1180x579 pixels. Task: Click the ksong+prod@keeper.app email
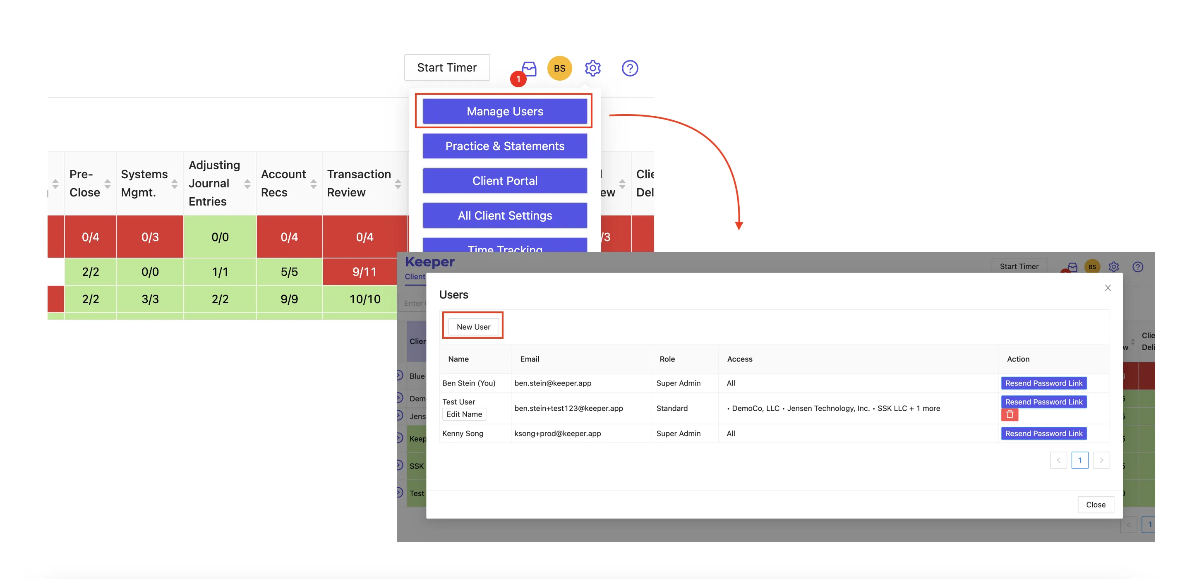point(557,433)
